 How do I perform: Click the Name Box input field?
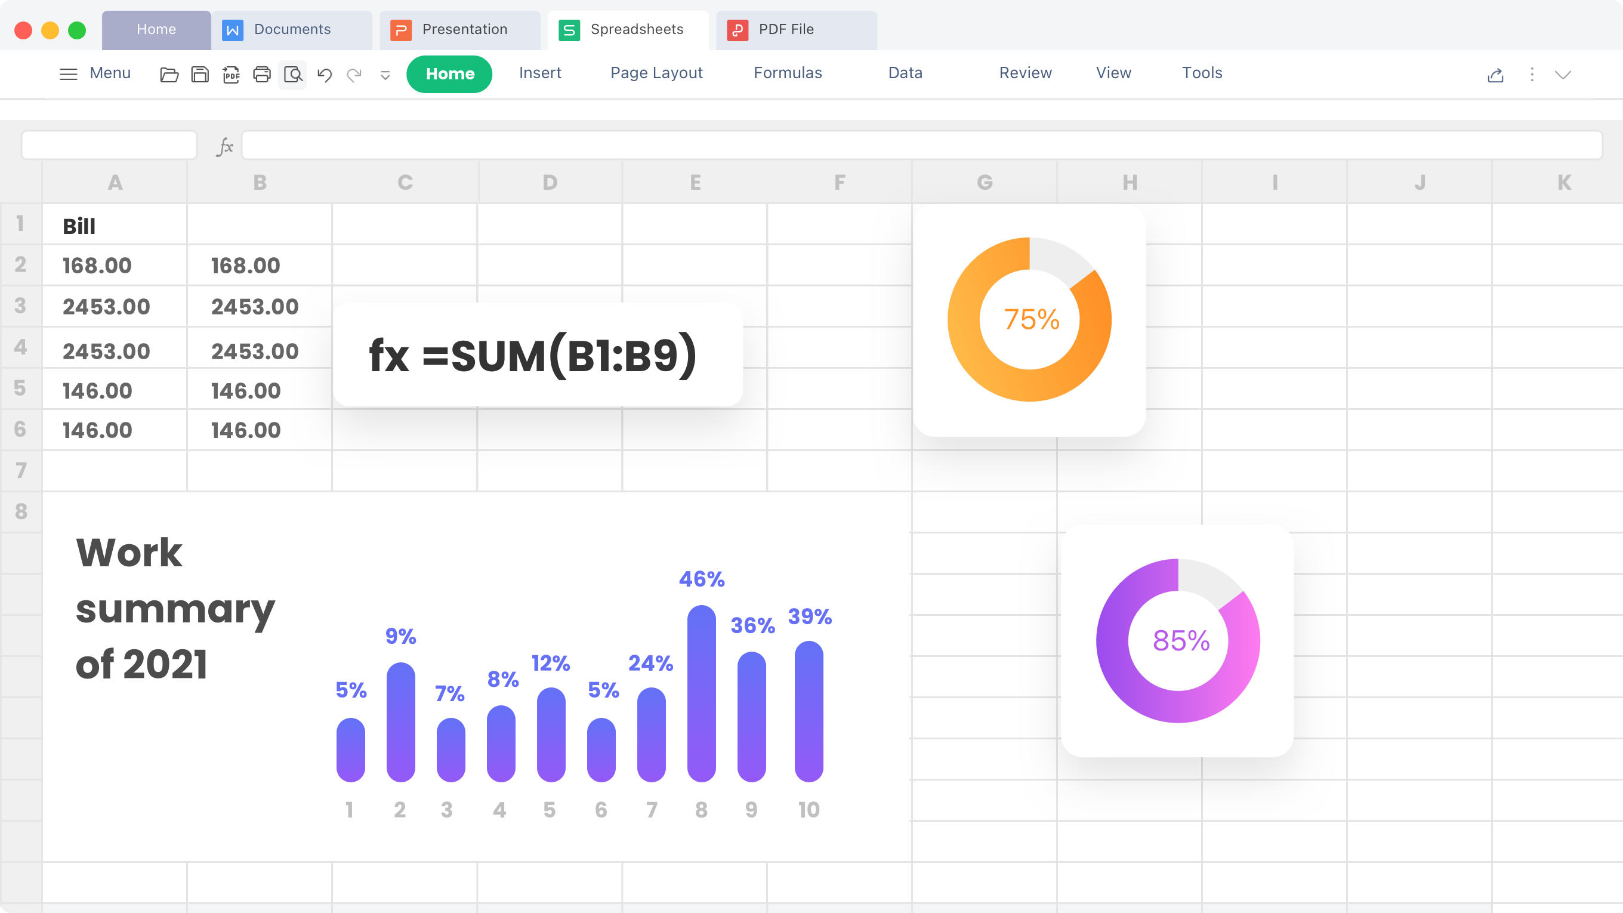point(109,146)
